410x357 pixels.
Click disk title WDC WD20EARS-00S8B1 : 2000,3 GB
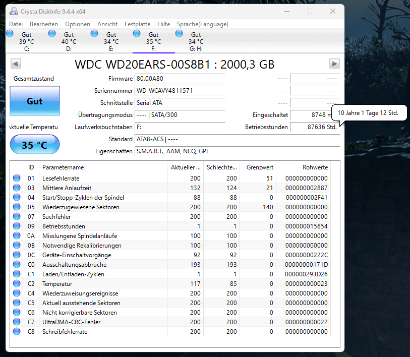174,65
